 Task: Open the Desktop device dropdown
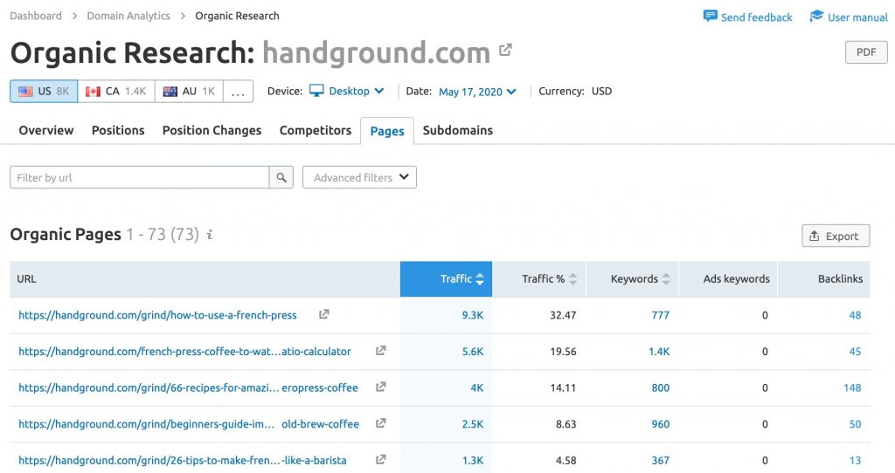357,91
